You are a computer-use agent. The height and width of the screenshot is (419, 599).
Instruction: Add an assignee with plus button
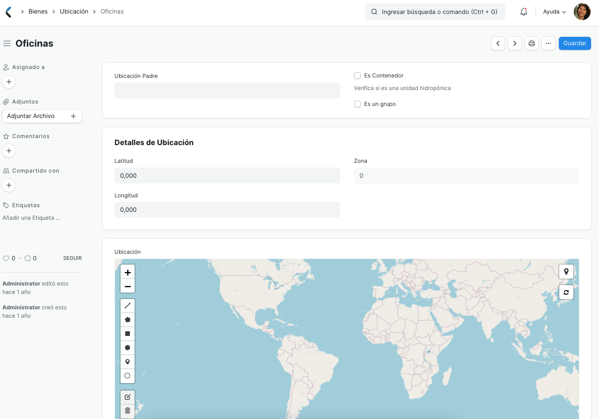click(9, 82)
